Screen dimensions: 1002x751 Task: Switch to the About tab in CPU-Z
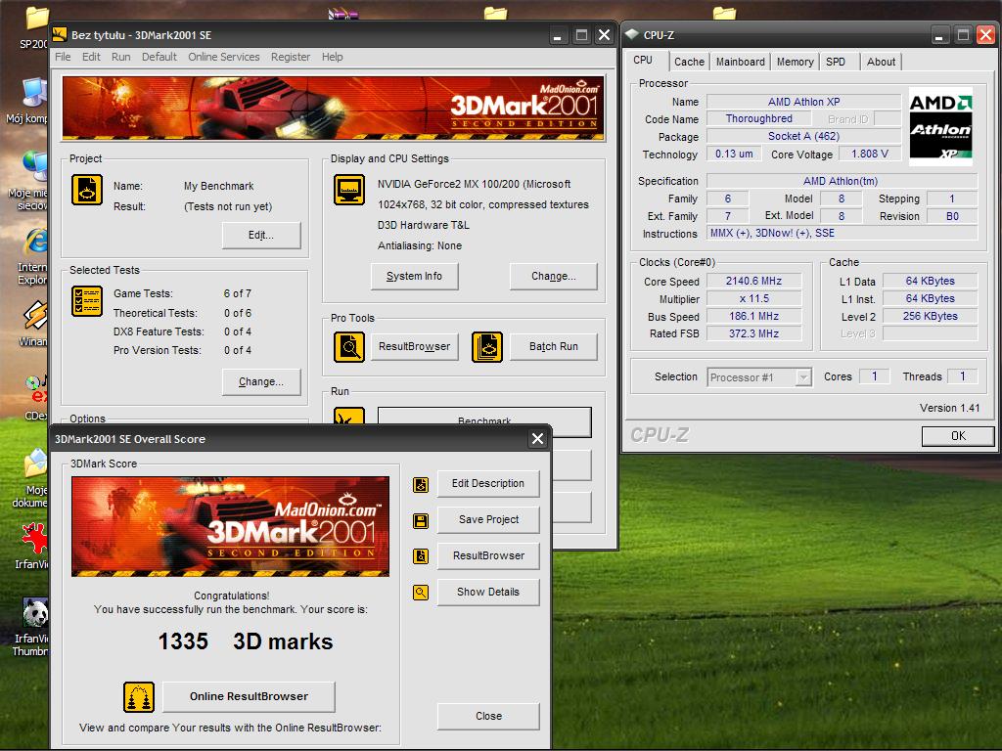881,62
